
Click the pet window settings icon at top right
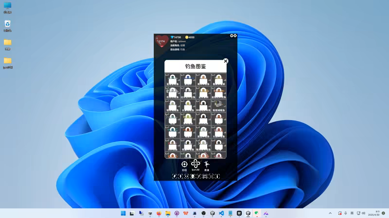tap(232, 36)
